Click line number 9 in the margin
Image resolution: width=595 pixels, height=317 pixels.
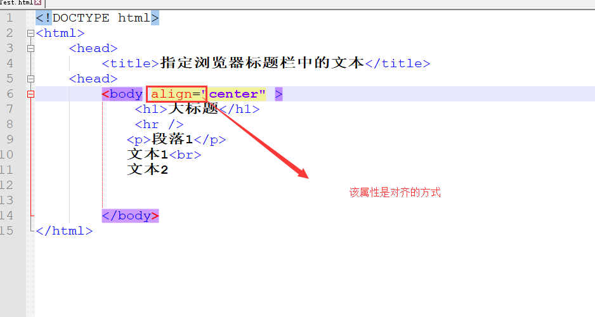pyautogui.click(x=10, y=139)
